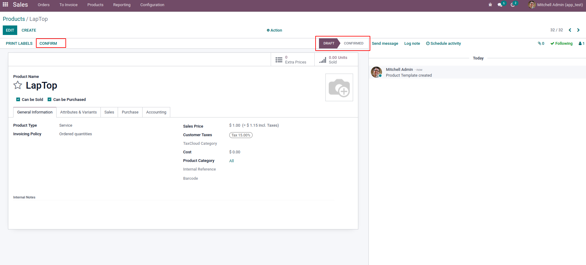586x265 pixels.
Task: Click the Sales app title
Action: tap(20, 5)
